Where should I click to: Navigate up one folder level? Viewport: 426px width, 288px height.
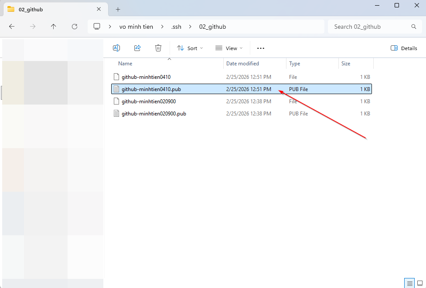[54, 27]
